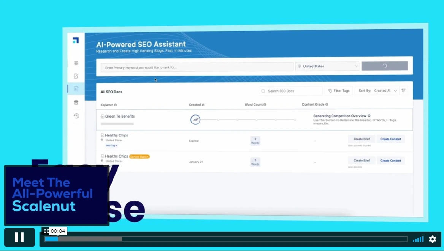Click the All SEO Docs heading
444x251 pixels.
(111, 92)
